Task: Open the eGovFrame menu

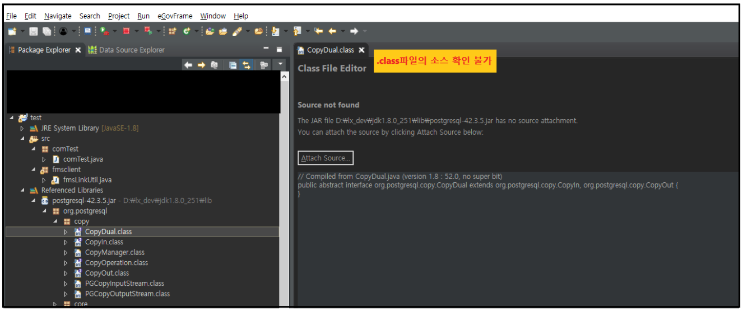Action: (x=175, y=16)
